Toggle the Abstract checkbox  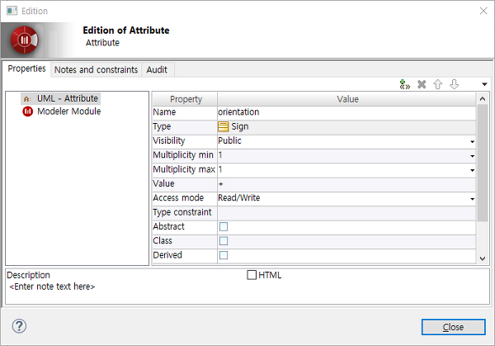click(224, 226)
